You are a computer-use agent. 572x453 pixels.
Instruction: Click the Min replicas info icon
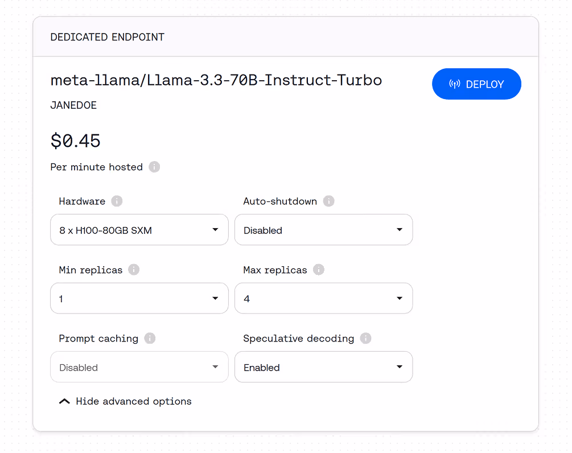pos(134,270)
